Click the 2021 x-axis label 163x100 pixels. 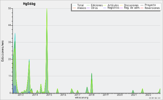click(x=134, y=95)
